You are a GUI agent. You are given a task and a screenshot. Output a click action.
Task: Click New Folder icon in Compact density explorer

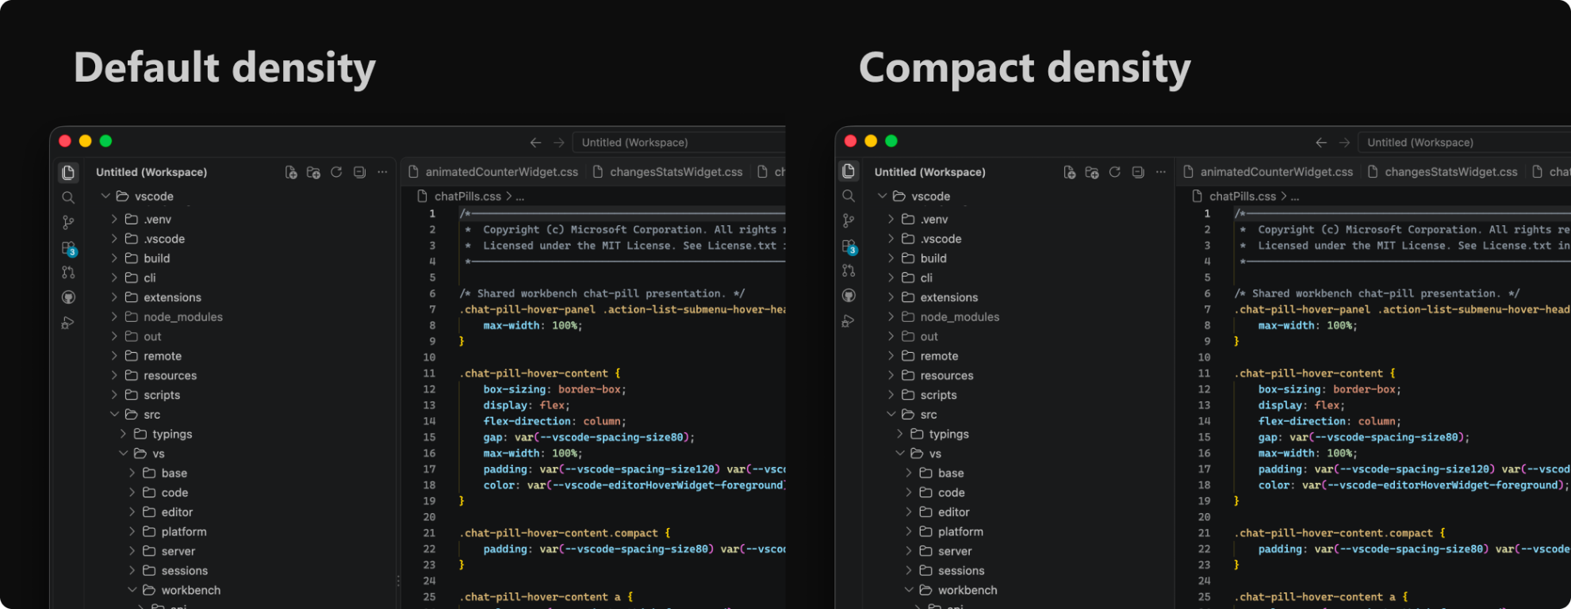[1092, 172]
